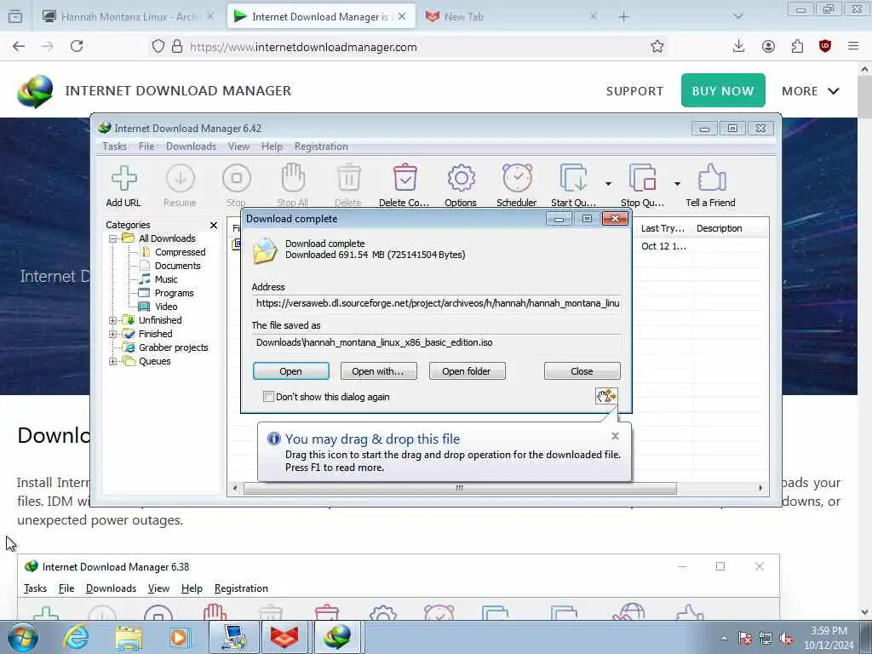Click the drag and drop hand icon
Screen dimensions: 872x654
(606, 396)
